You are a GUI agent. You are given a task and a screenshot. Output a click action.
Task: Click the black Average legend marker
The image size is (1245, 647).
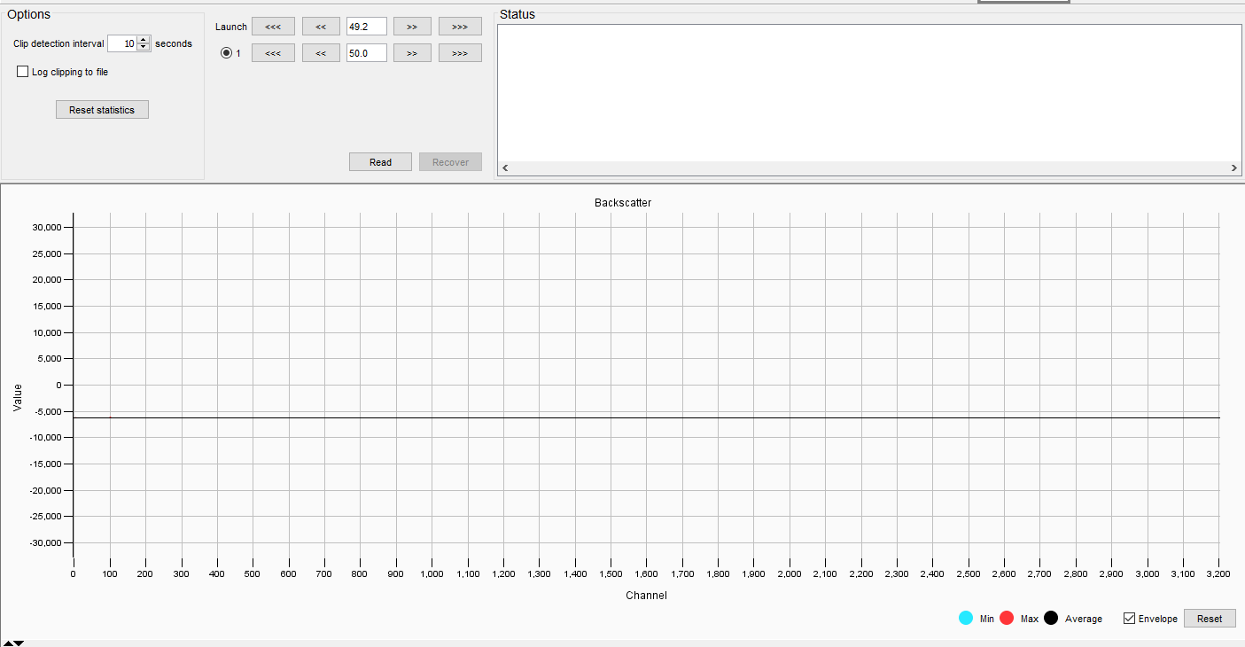(x=1051, y=618)
